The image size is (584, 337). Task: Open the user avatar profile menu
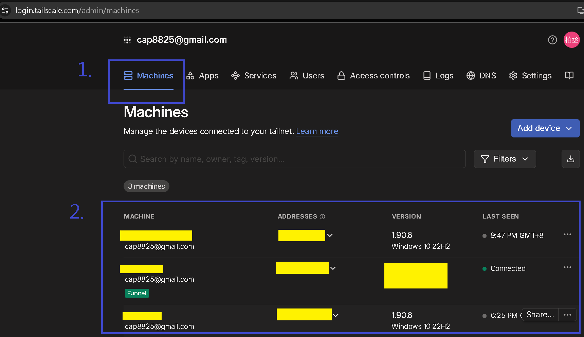pyautogui.click(x=571, y=40)
